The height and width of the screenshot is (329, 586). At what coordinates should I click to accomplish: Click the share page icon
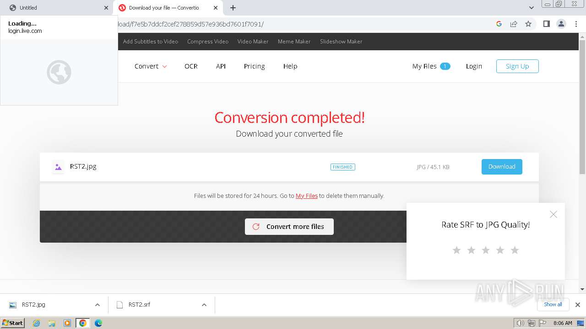(x=514, y=24)
